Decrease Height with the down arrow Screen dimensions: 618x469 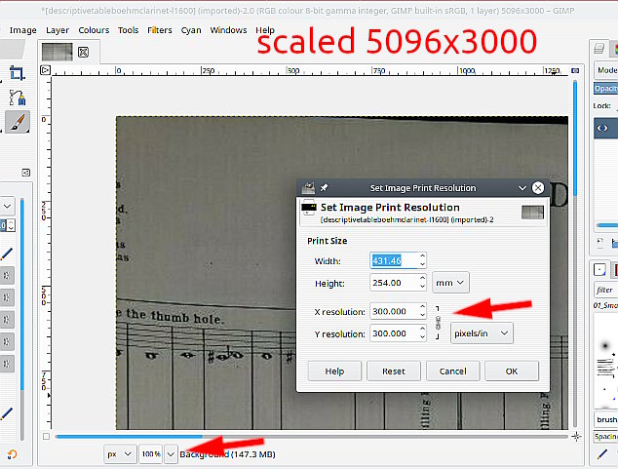point(422,287)
